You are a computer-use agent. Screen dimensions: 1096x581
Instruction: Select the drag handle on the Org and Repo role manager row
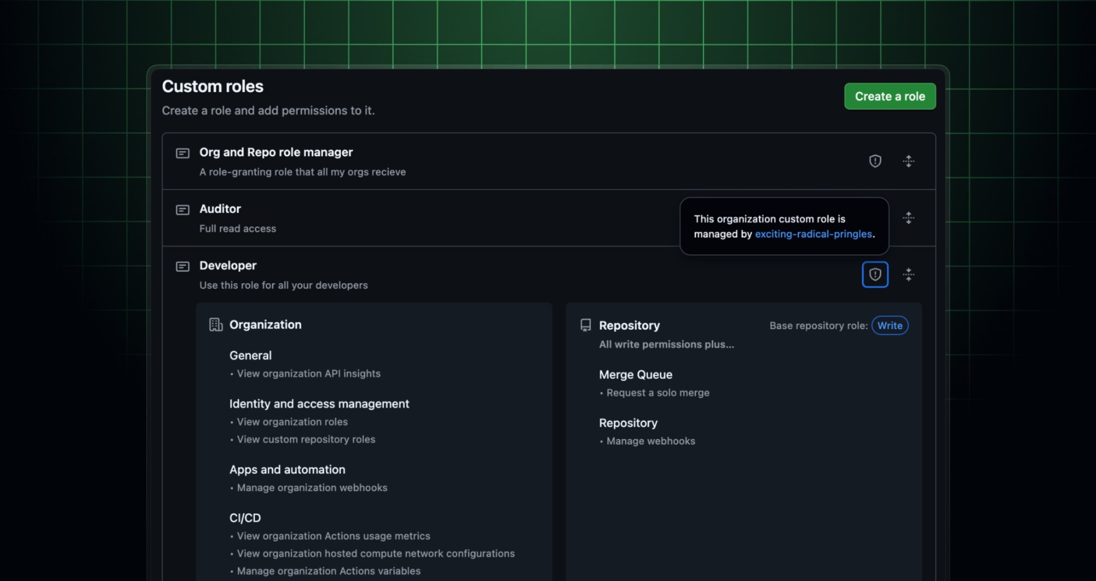(x=909, y=161)
